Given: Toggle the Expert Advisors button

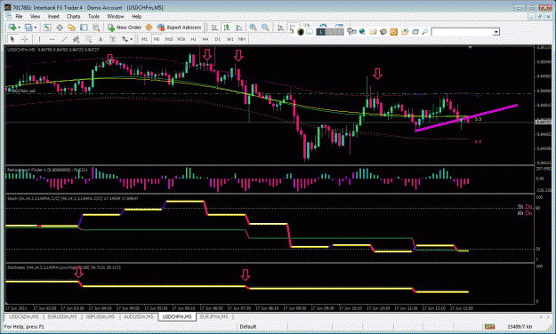Looking at the screenshot, I should coord(180,28).
